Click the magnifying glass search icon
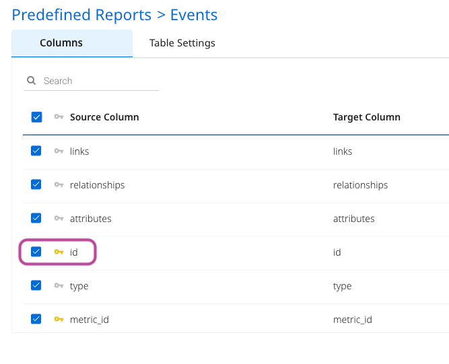Screen dimensions: 449x364 pos(31,81)
